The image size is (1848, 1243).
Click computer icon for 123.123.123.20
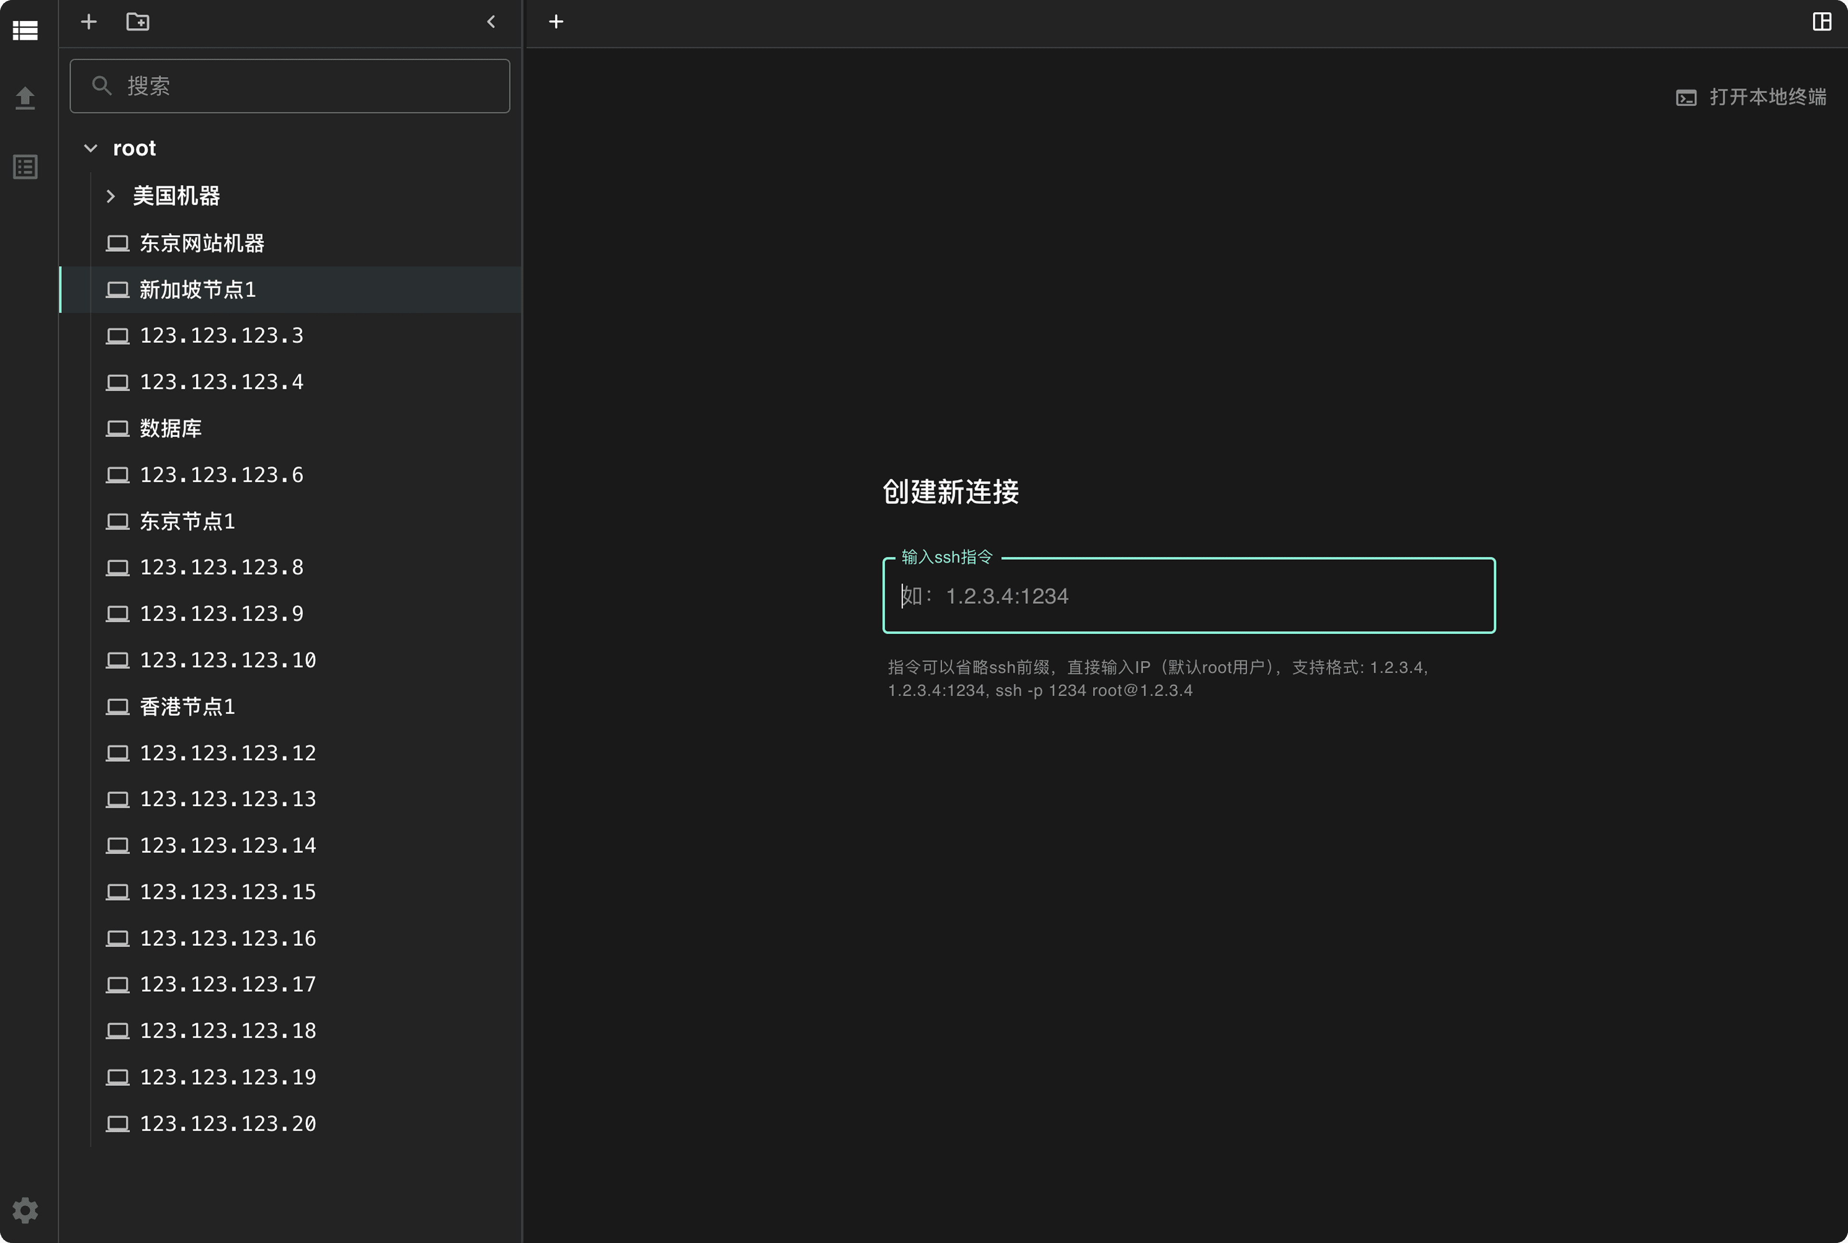click(x=117, y=1124)
